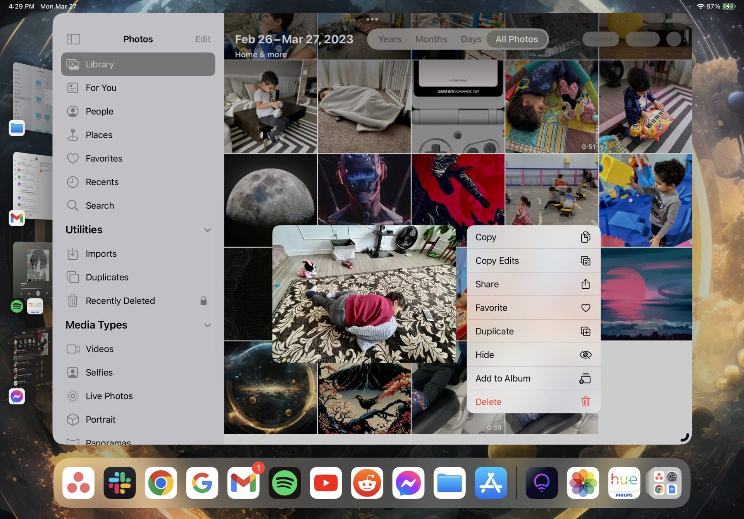
Task: Open Spotify app in the dock
Action: tap(284, 483)
